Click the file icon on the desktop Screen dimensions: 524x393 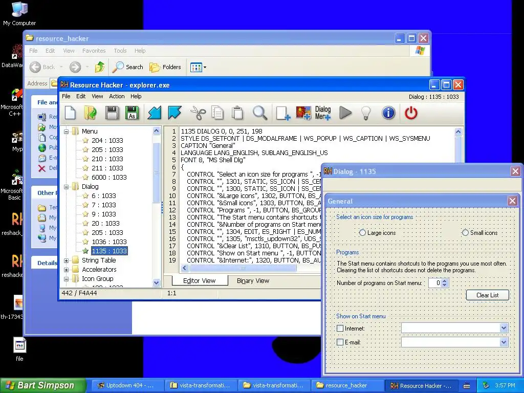pyautogui.click(x=20, y=345)
